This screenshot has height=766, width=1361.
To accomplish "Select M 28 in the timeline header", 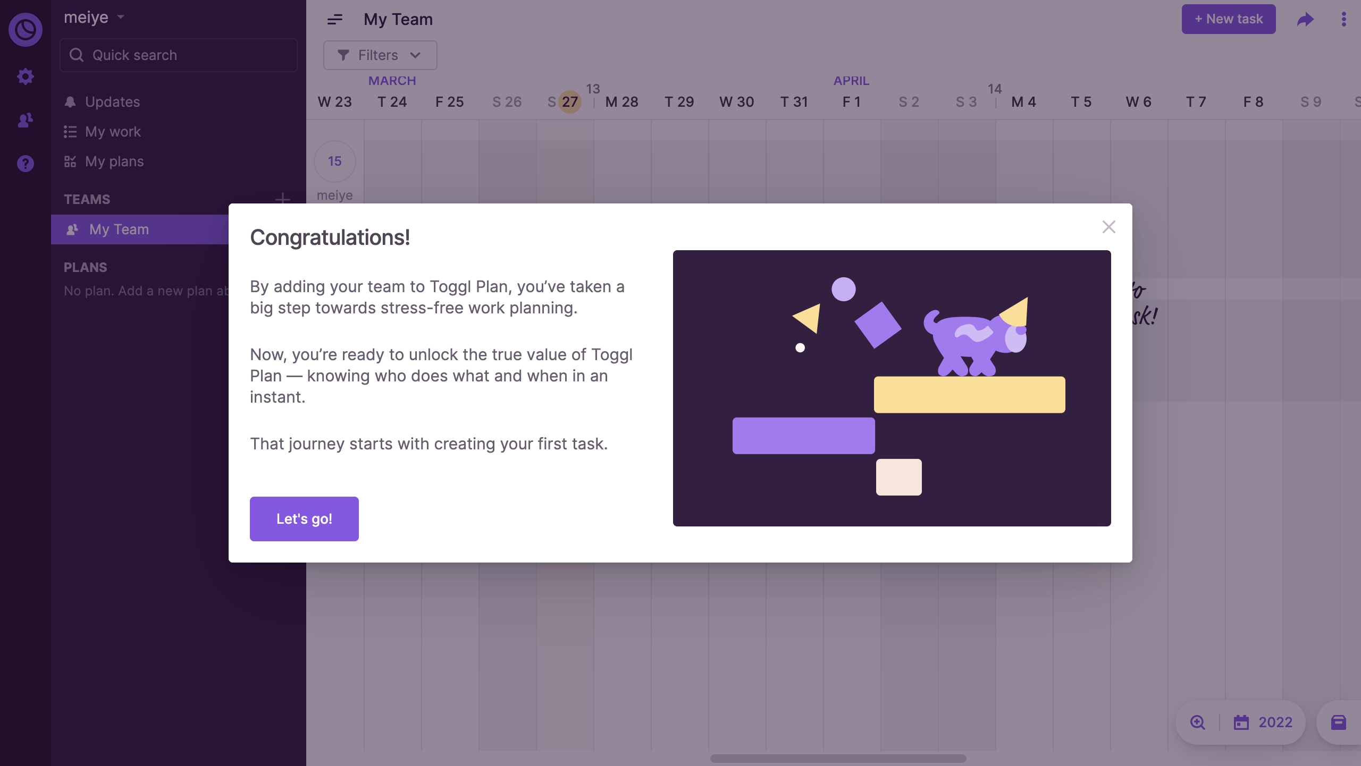I will pyautogui.click(x=621, y=101).
